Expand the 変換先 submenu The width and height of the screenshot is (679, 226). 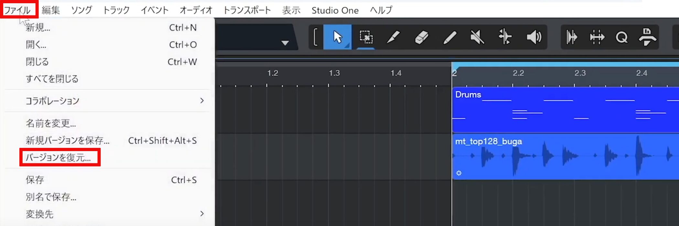pyautogui.click(x=202, y=214)
